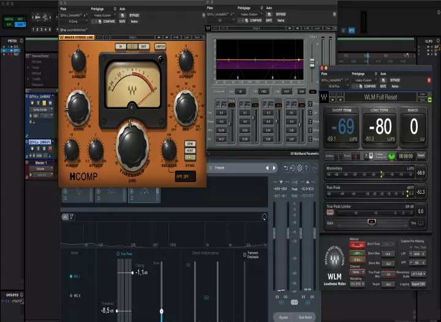Click next preset arrow in H-Comp toolbar
This screenshot has height=322, width=441.
[167, 37]
